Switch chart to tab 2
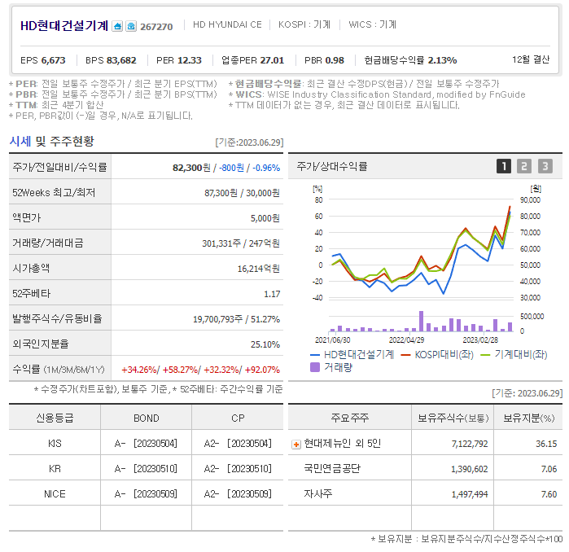 524,166
